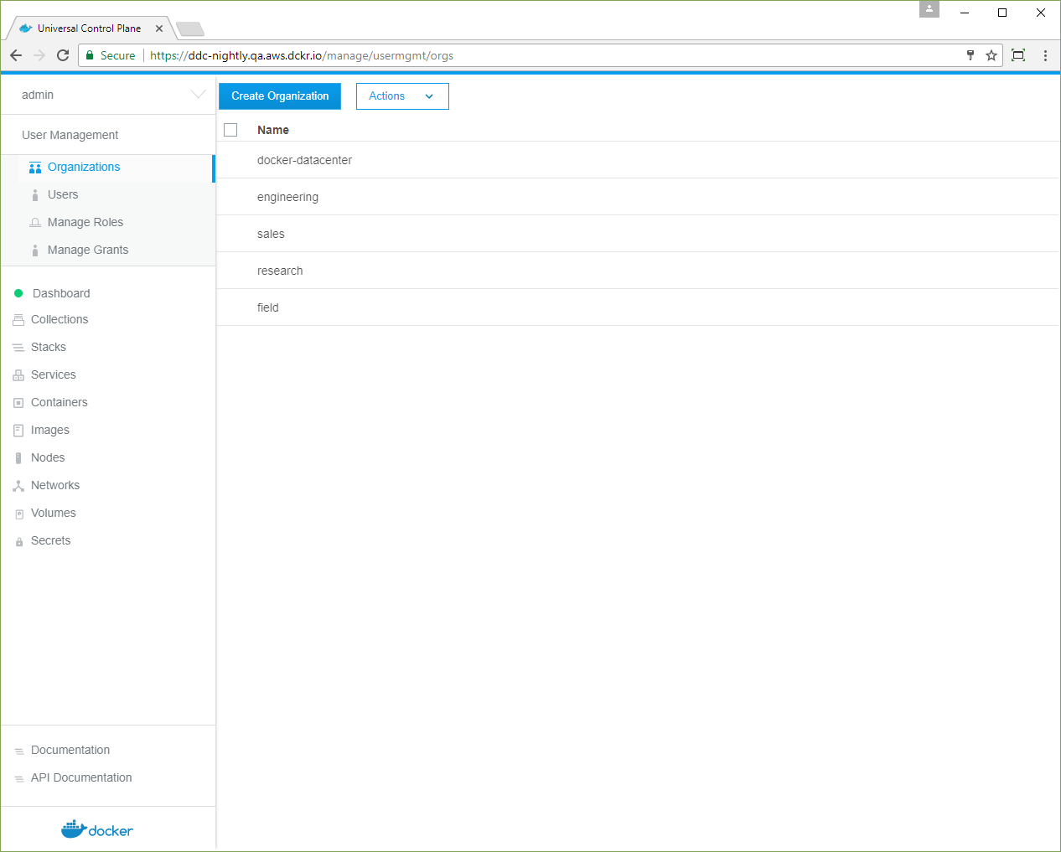Click the Networks icon in sidebar
The image size is (1061, 852).
[x=18, y=486]
